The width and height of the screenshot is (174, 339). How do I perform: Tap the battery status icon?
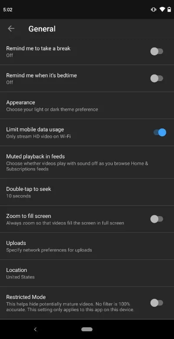pos(169,10)
